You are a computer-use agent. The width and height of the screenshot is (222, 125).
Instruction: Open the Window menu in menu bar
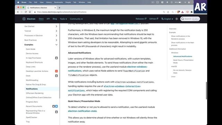[x=82, y=2]
